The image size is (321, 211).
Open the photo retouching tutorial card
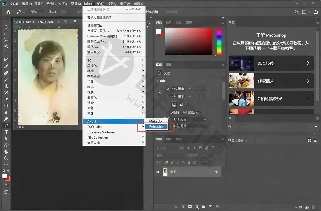point(271,81)
